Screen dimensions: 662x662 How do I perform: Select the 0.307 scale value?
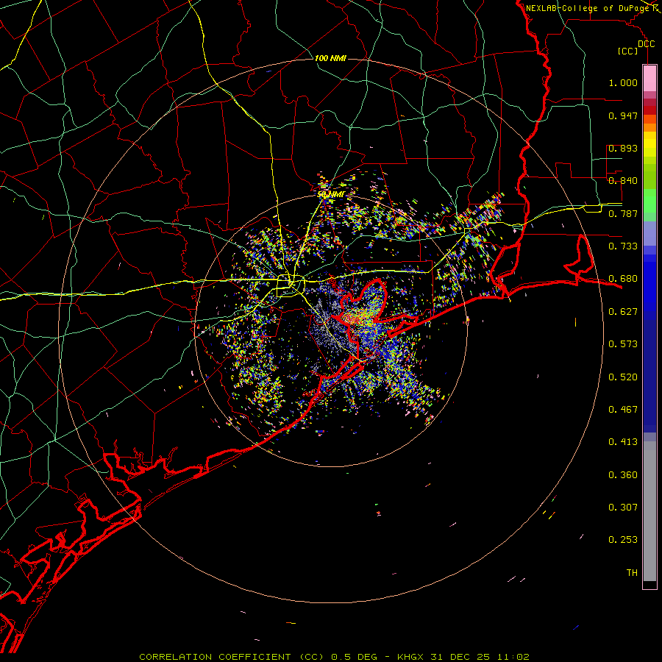coord(623,508)
